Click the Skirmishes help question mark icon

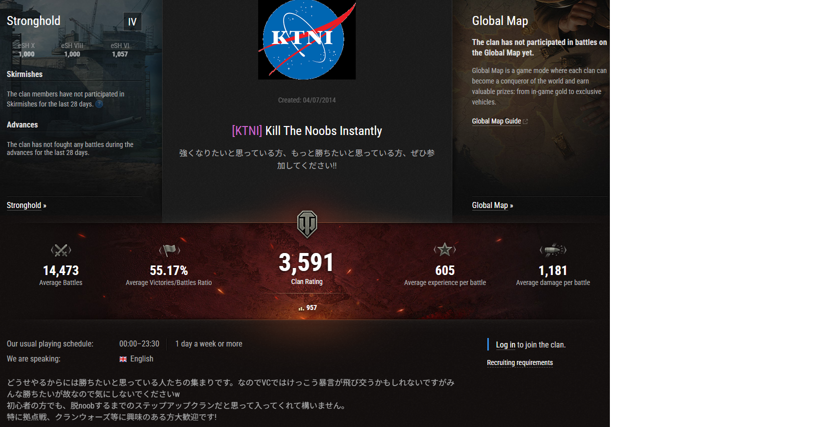tap(99, 104)
